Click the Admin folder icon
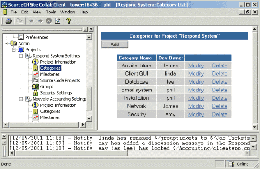 pyautogui.click(x=13, y=44)
